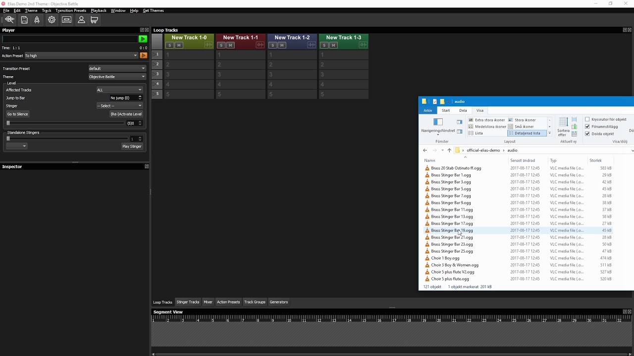634x356 pixels.
Task: Go up one folder in the audio Explorer window
Action: click(449, 150)
